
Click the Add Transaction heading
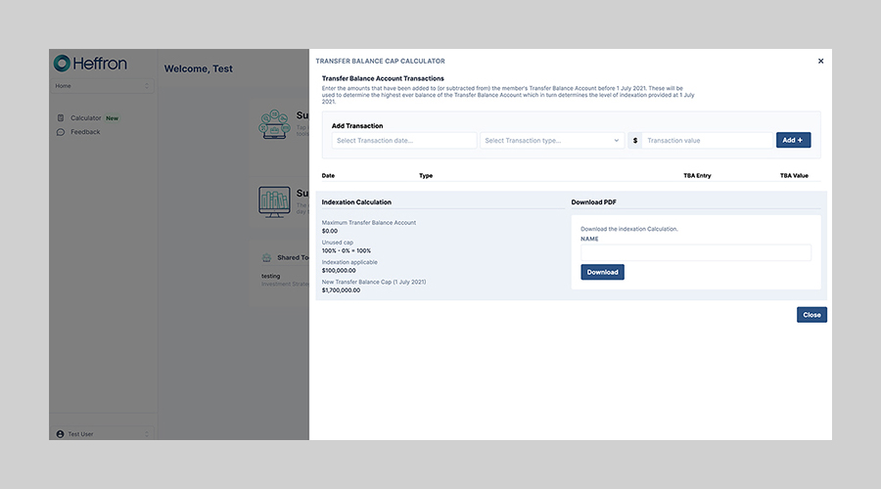coord(357,126)
